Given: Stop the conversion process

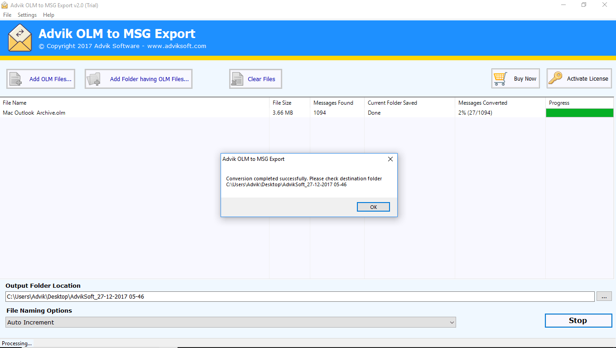Looking at the screenshot, I should (578, 320).
